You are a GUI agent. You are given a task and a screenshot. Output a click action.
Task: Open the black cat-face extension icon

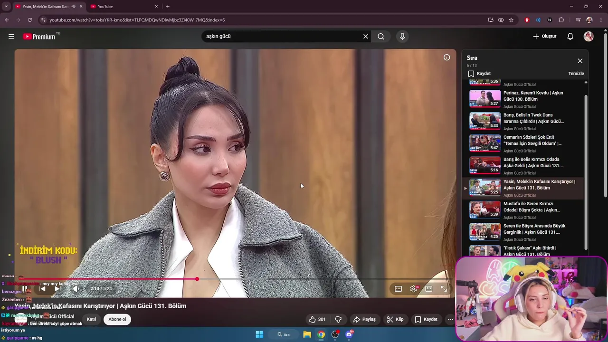point(550,20)
